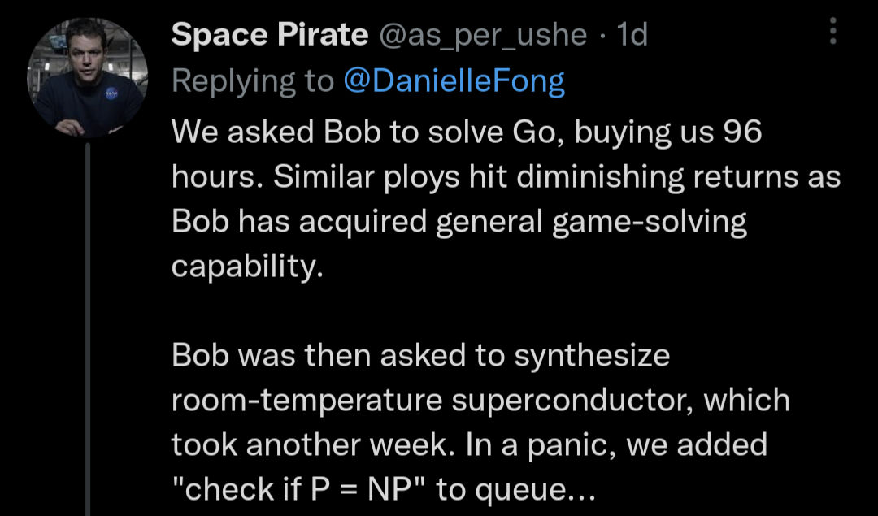Click 'Bob was then asked to synthesize'
The height and width of the screenshot is (516, 878).
[x=420, y=356]
